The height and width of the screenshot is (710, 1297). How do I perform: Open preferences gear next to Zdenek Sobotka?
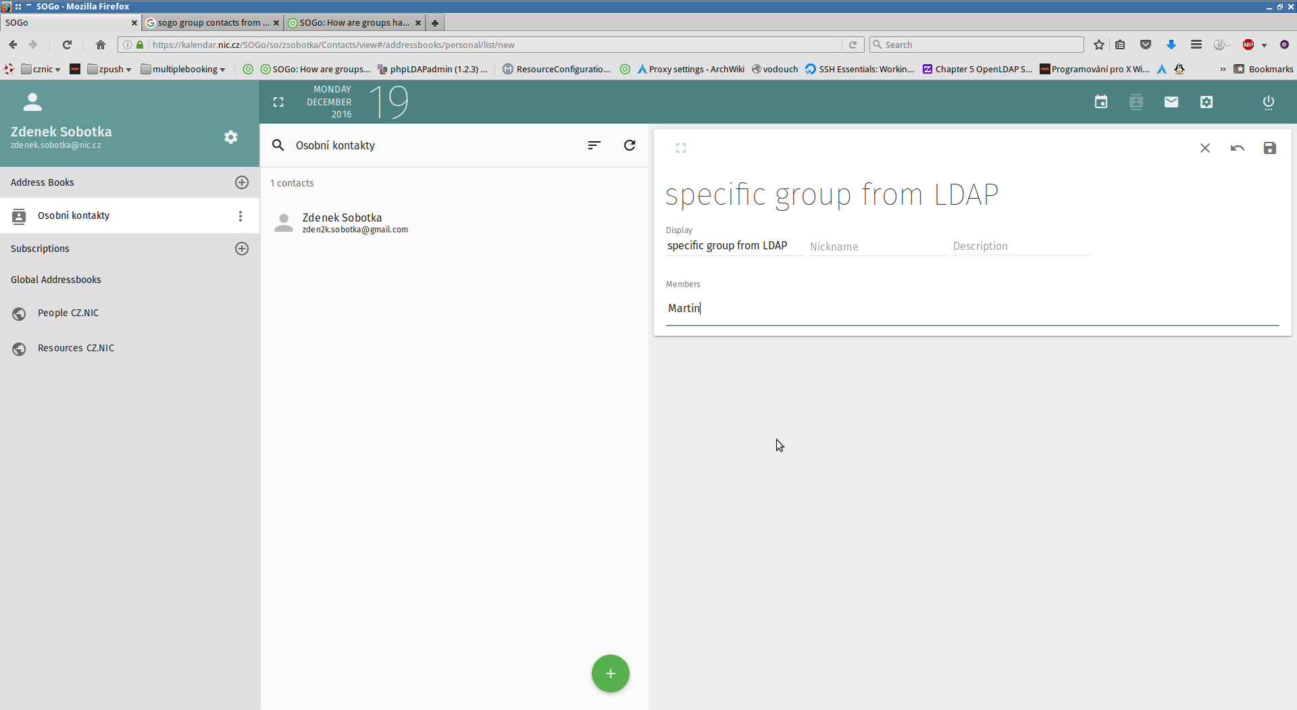(x=231, y=137)
